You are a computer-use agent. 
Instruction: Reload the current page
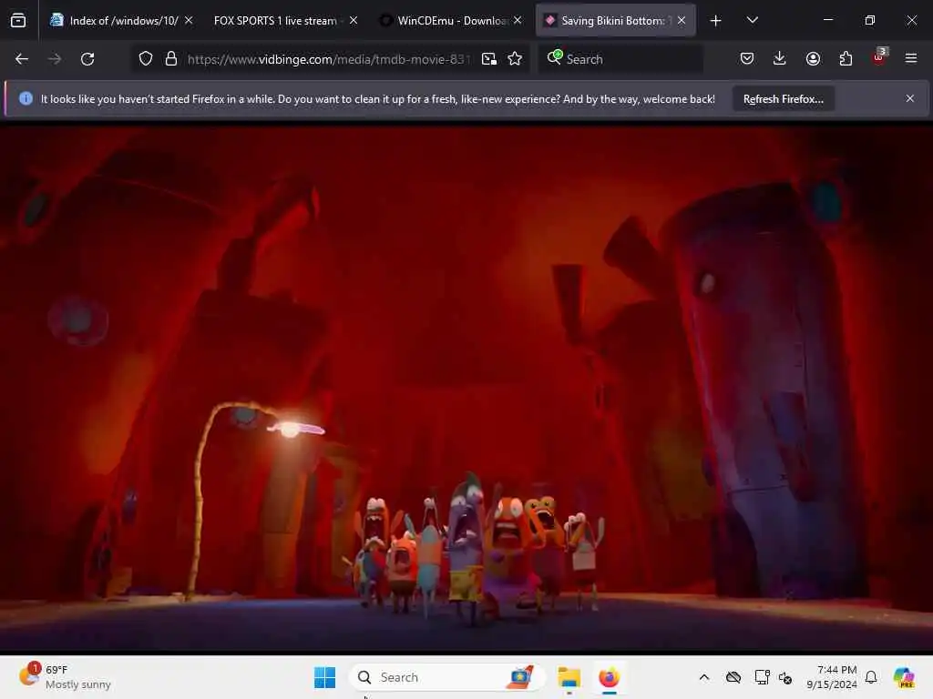tap(87, 59)
